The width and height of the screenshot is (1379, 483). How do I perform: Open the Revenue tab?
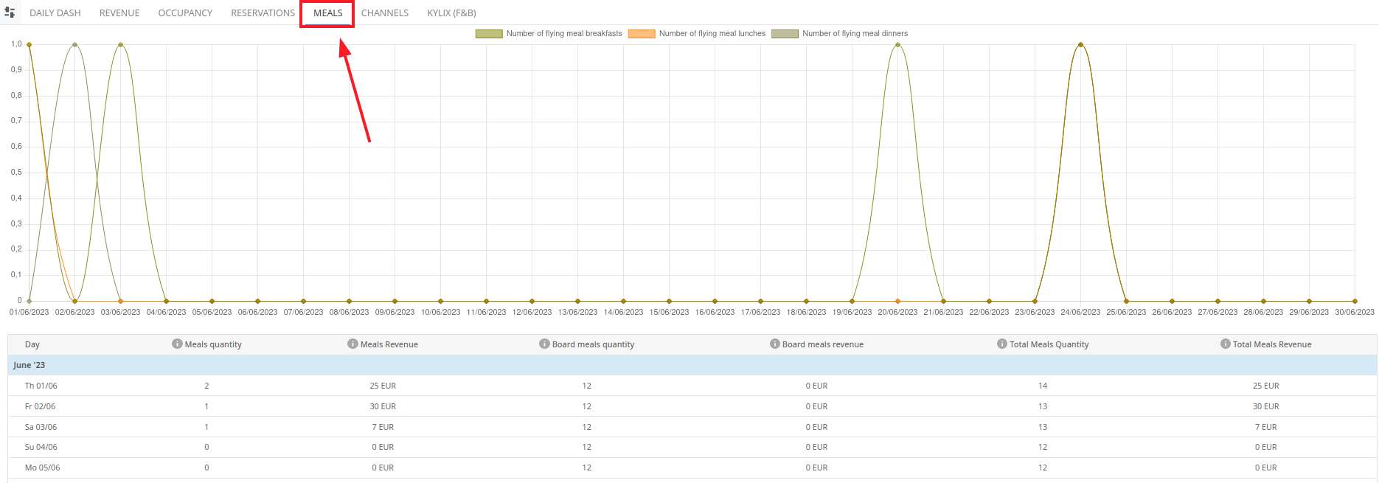tap(119, 13)
